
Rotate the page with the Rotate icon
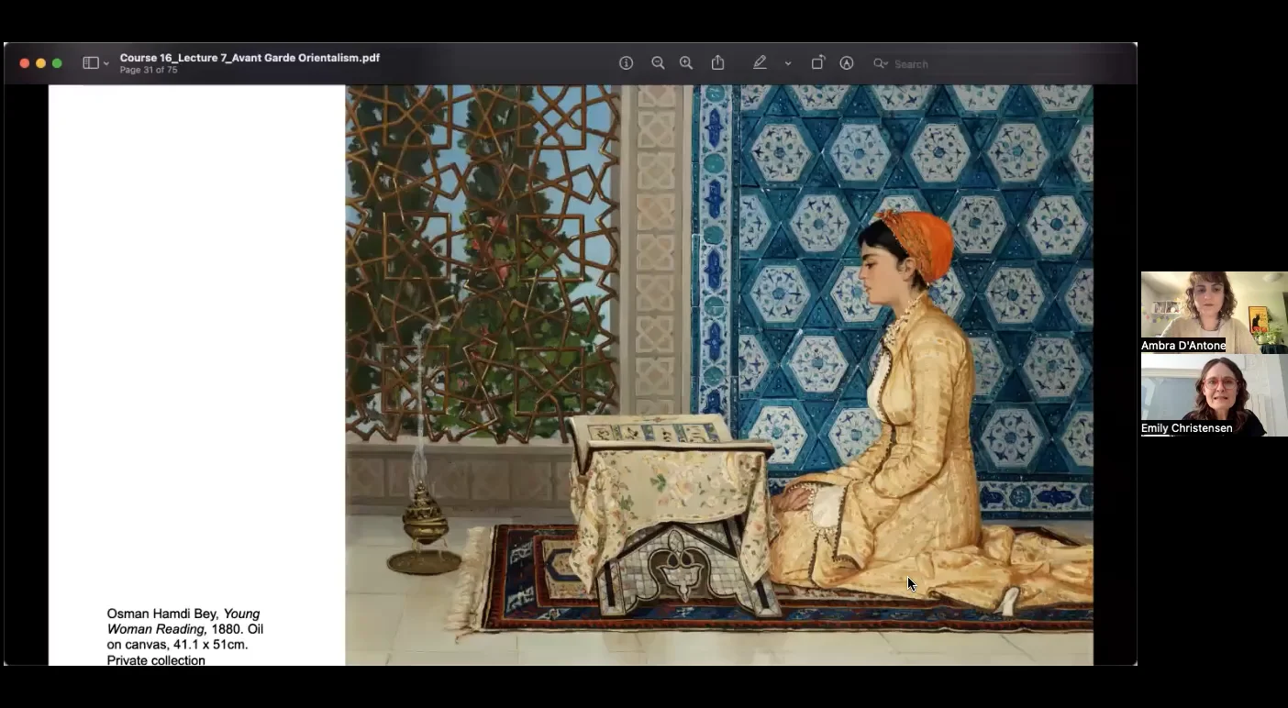(817, 62)
